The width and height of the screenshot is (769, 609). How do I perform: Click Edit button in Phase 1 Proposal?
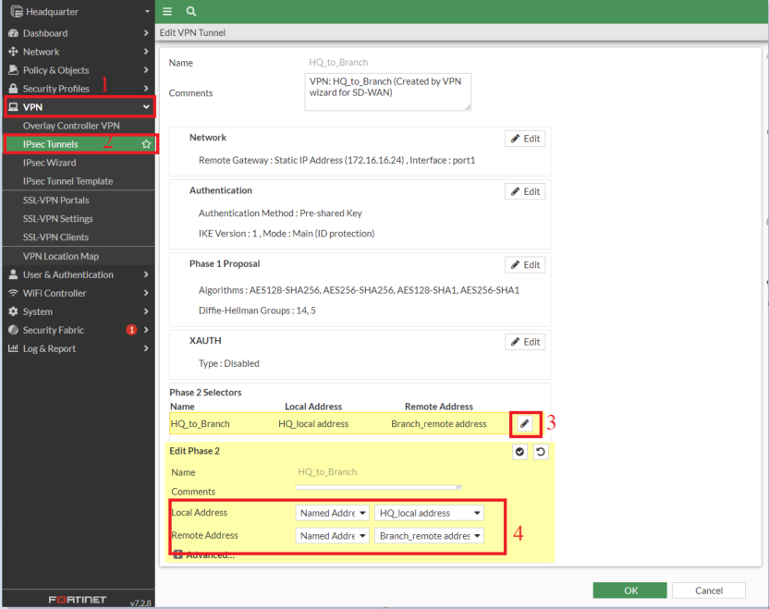[x=525, y=265]
